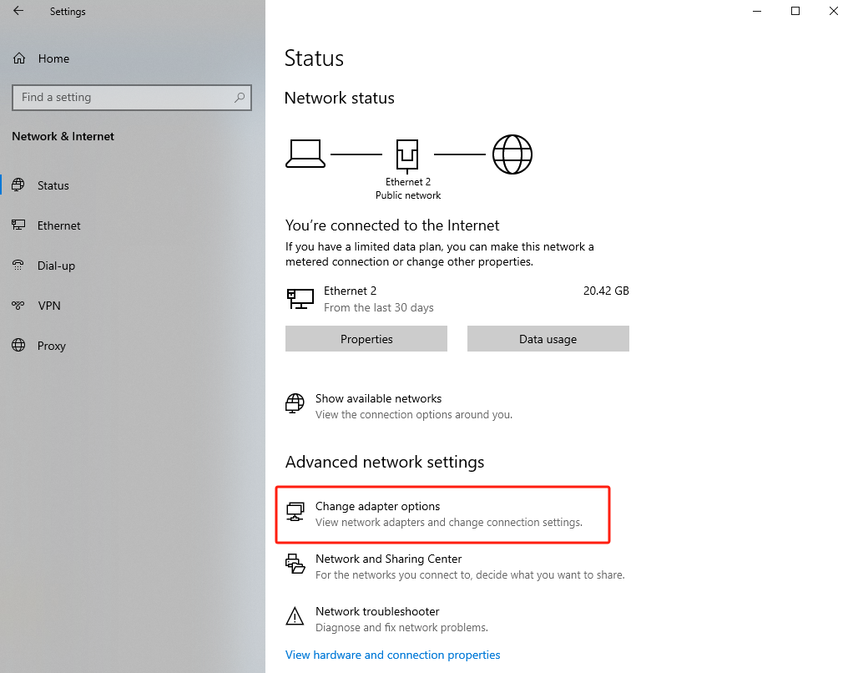Screen dimensions: 848x673
Task: Select the Status globe icon in sidebar
Action: point(18,185)
